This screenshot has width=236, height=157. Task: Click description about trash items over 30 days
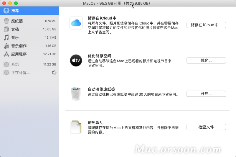133,94
